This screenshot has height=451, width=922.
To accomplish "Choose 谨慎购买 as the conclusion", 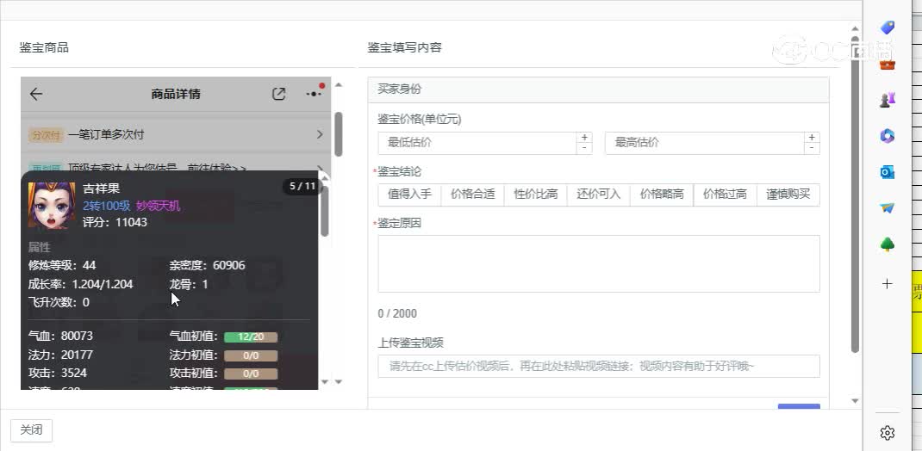I will [x=788, y=195].
